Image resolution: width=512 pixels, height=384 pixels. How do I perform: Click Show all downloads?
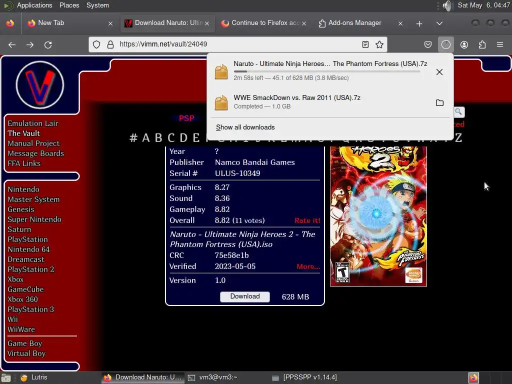(245, 127)
